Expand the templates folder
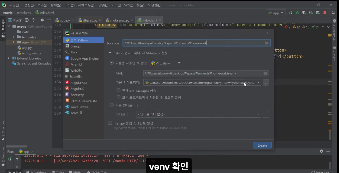The image size is (339, 173). [x=13, y=37]
